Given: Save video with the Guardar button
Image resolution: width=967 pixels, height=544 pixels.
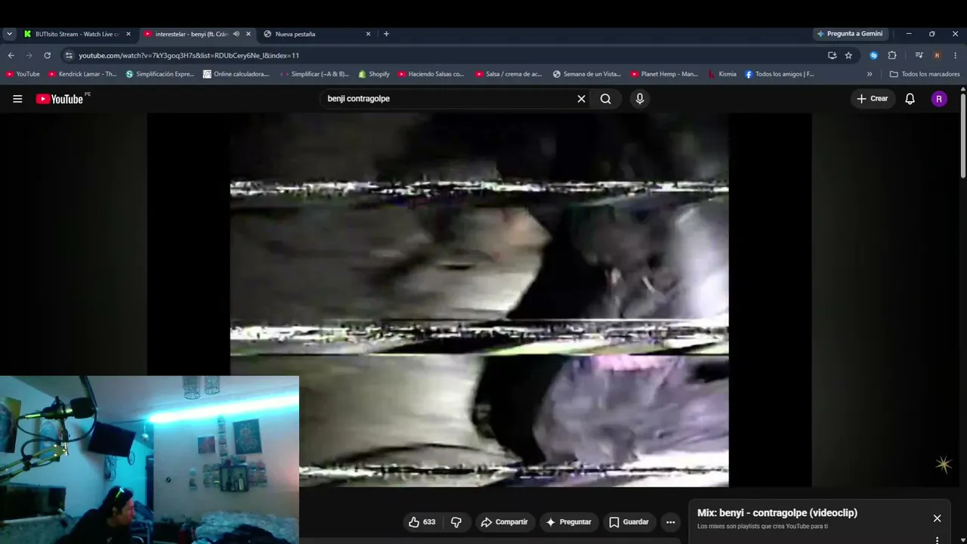Looking at the screenshot, I should (629, 522).
